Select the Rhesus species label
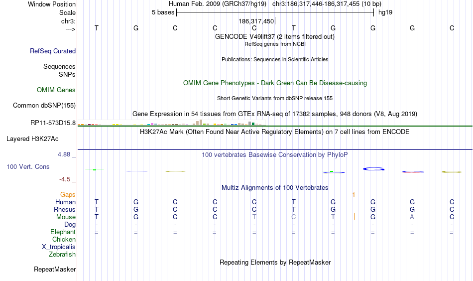This screenshot has height=281, width=473. [x=65, y=209]
